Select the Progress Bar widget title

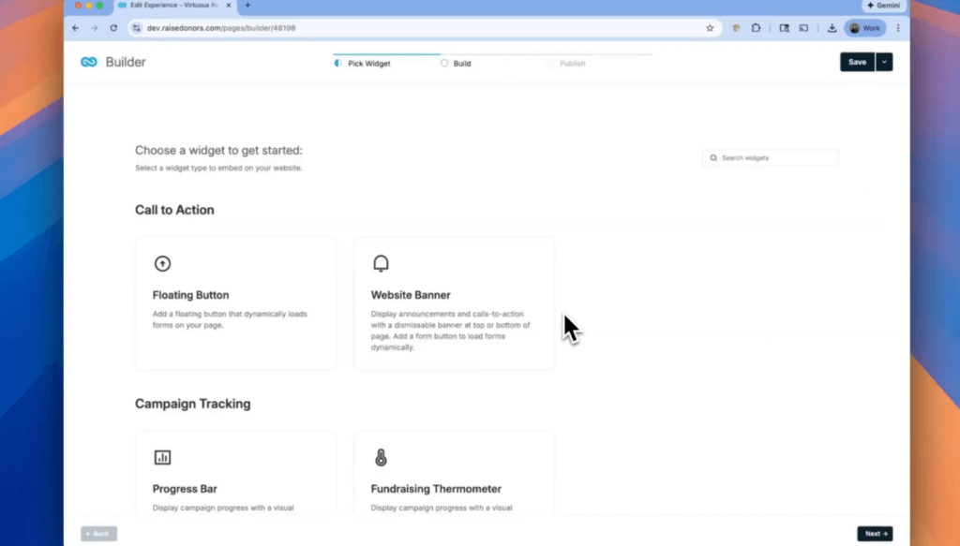pos(185,489)
